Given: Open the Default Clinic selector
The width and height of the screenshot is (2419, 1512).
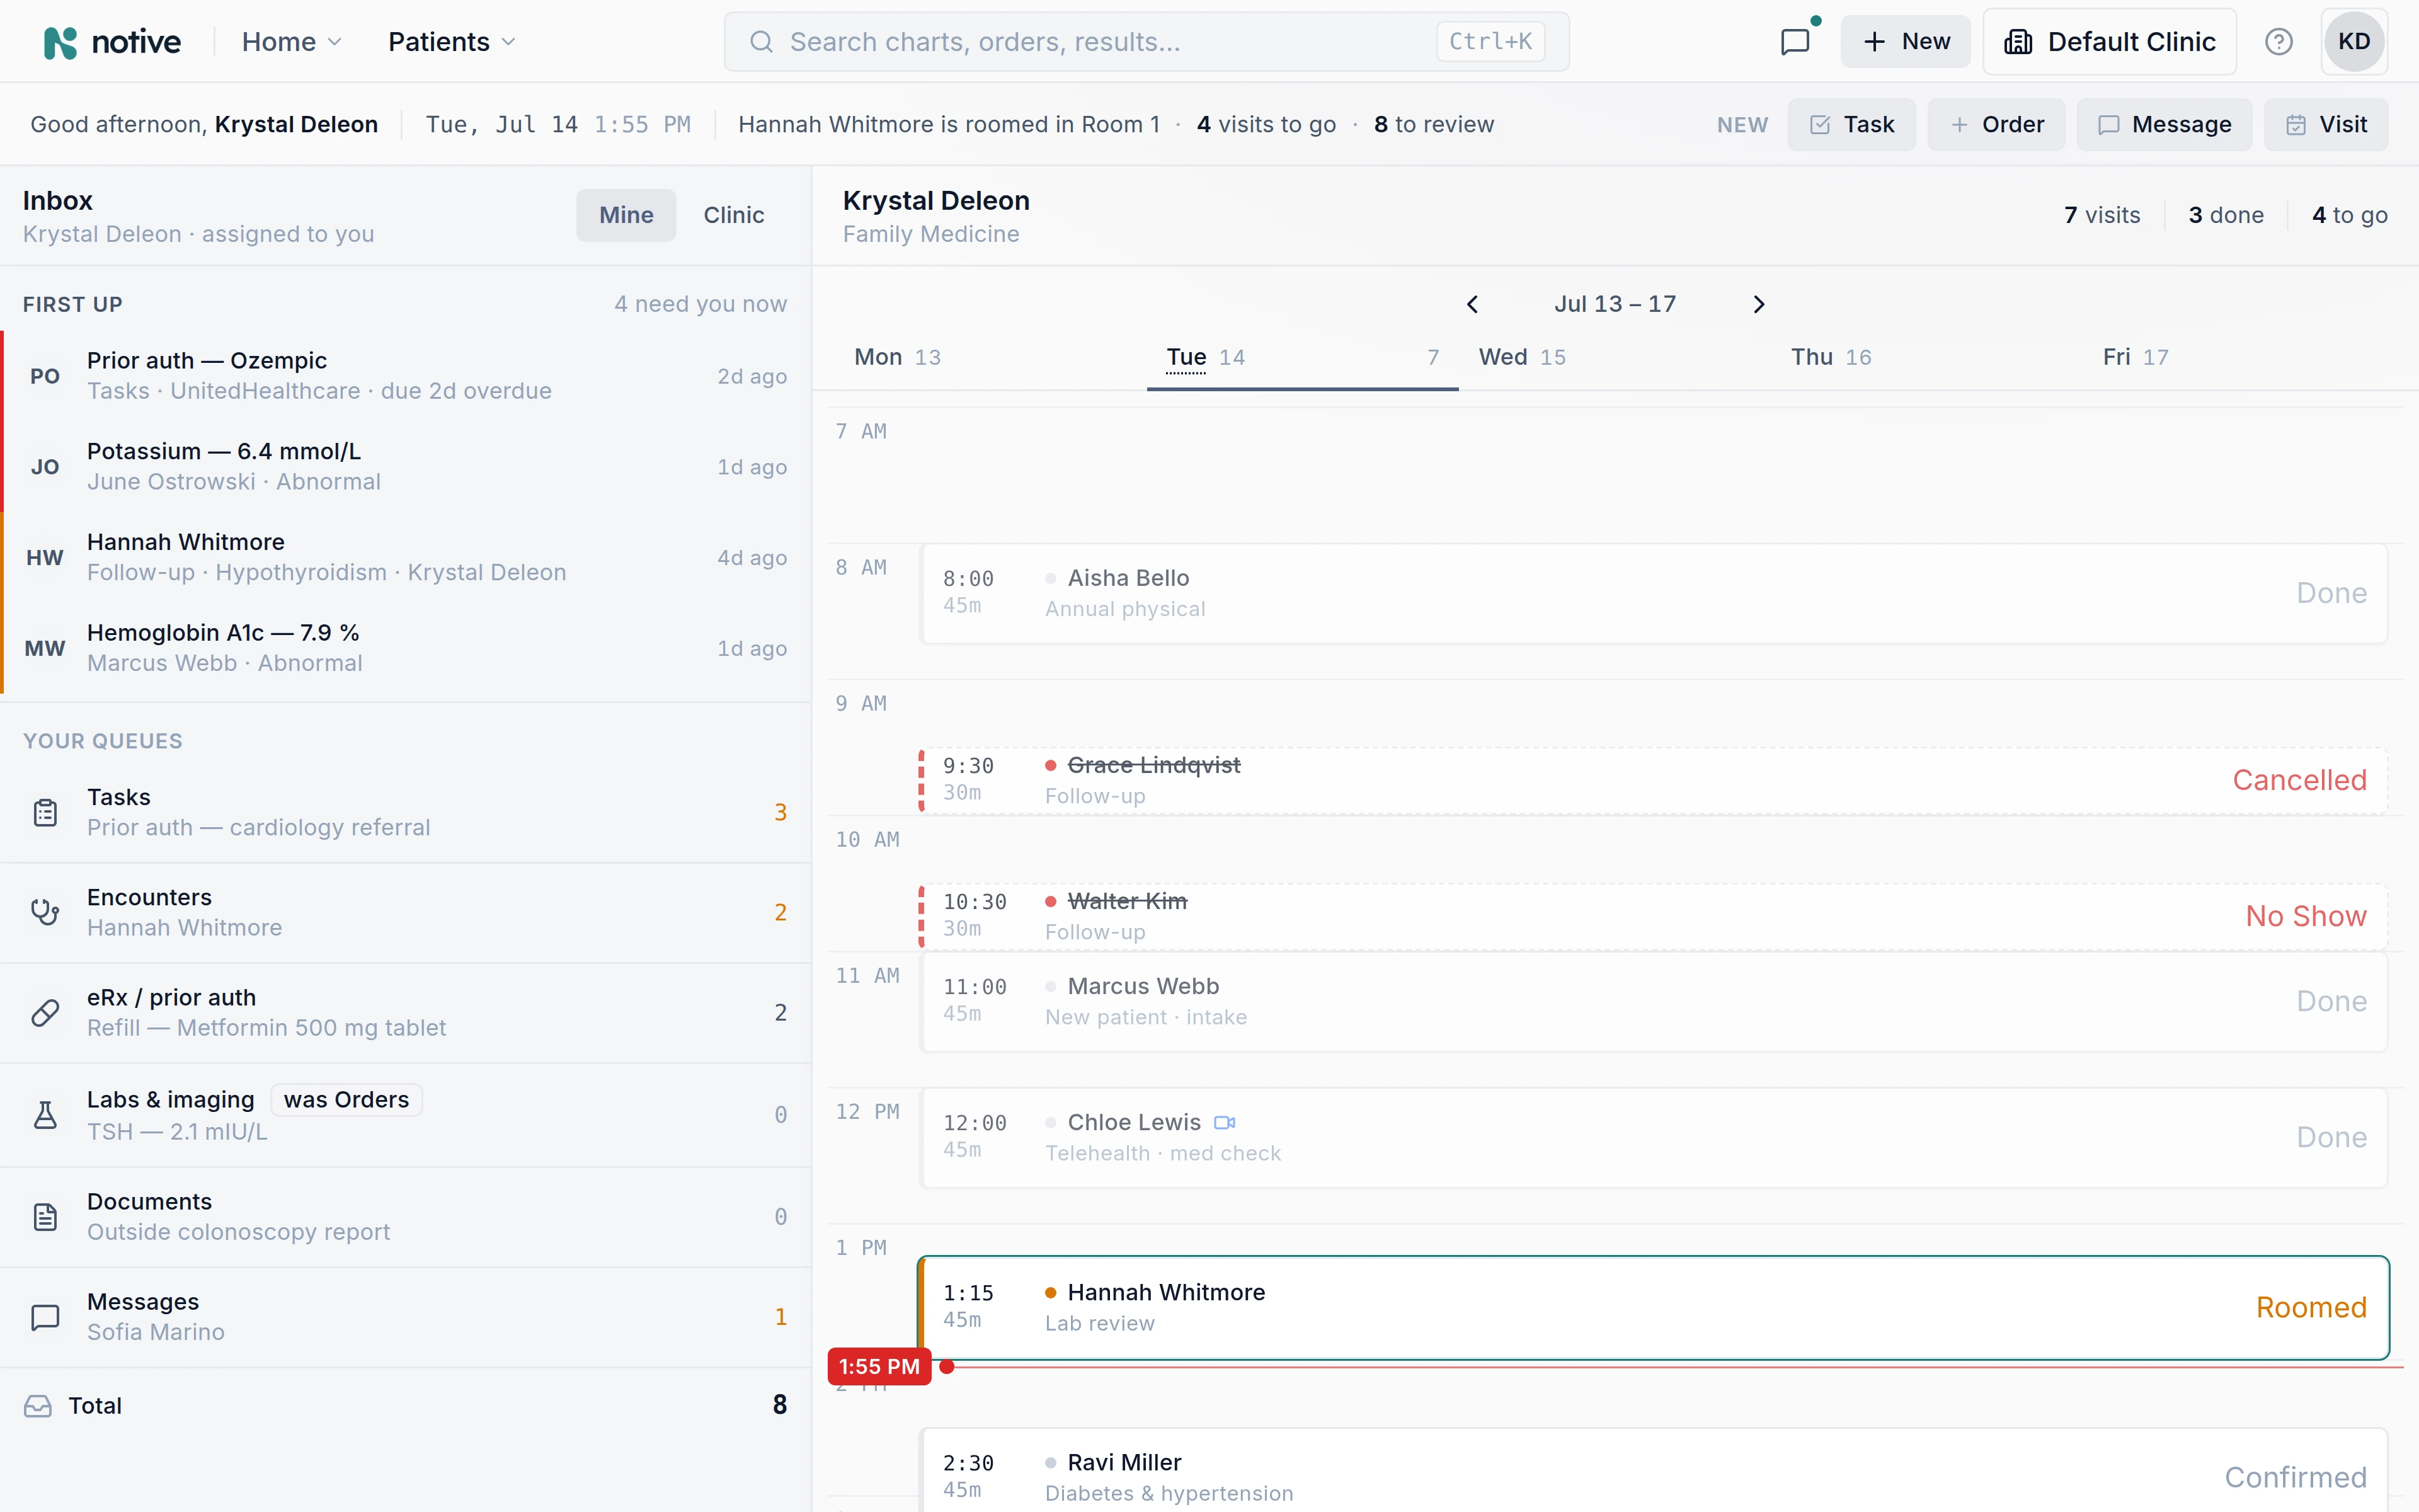Looking at the screenshot, I should click(x=2110, y=42).
